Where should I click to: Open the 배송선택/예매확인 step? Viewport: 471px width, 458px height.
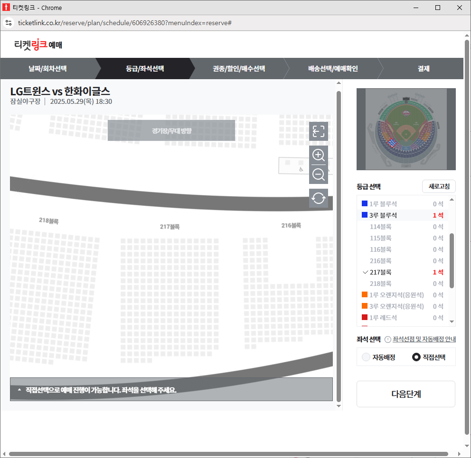[333, 68]
